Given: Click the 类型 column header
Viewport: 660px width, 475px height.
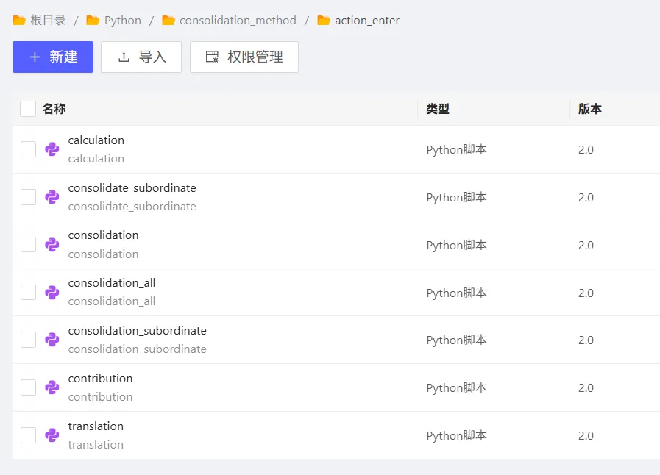Looking at the screenshot, I should pyautogui.click(x=438, y=109).
